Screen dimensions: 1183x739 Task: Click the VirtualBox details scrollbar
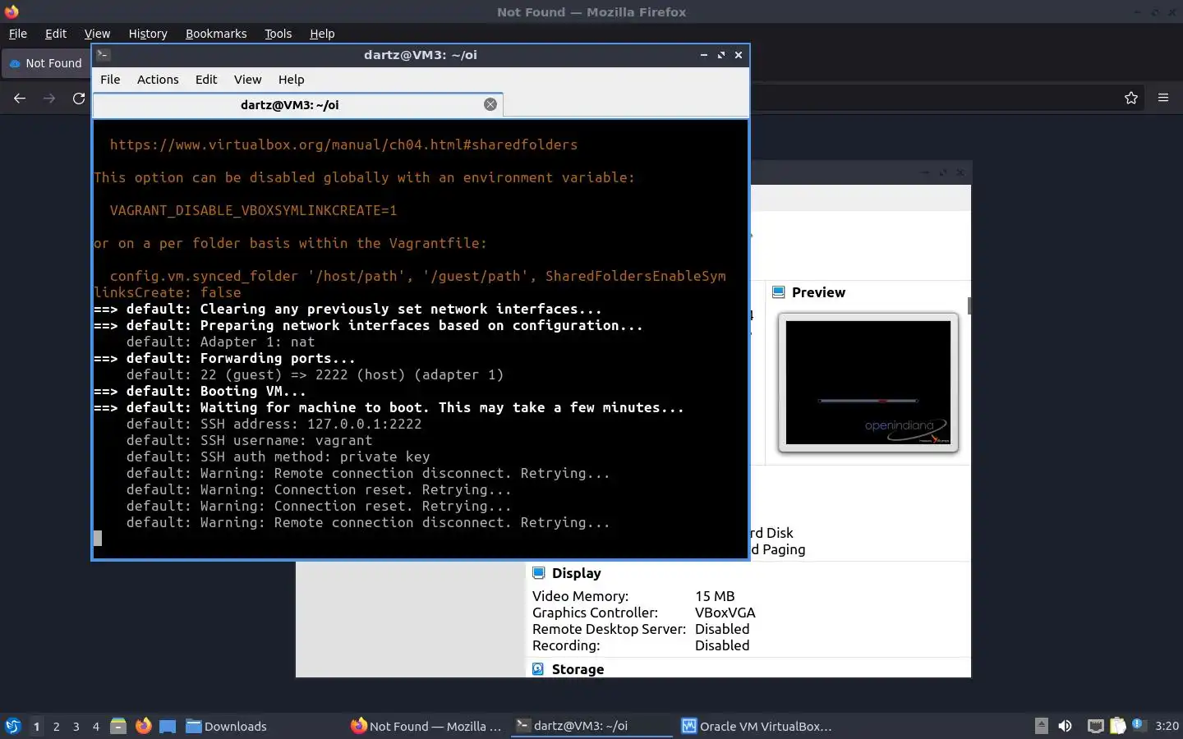coord(969,305)
